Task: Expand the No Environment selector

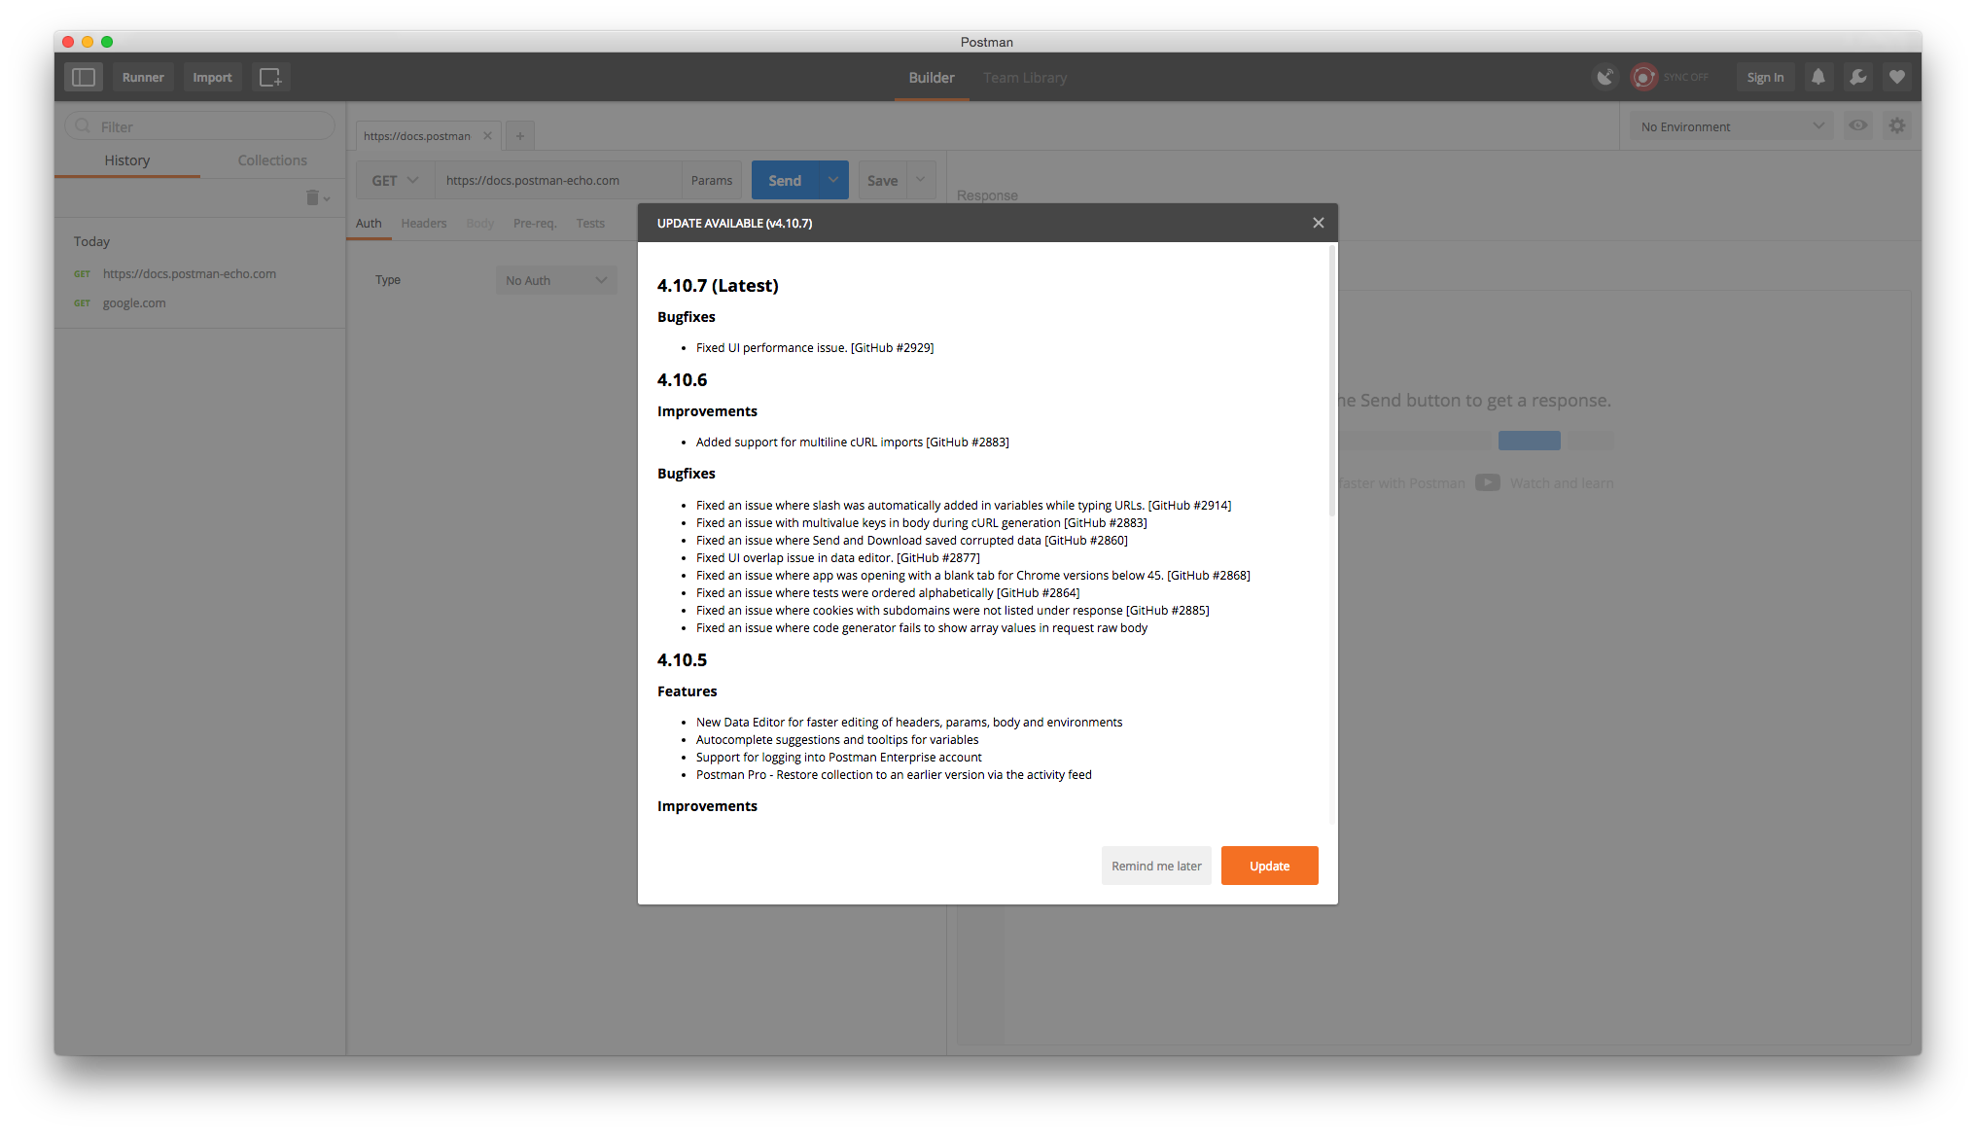Action: tap(1731, 126)
